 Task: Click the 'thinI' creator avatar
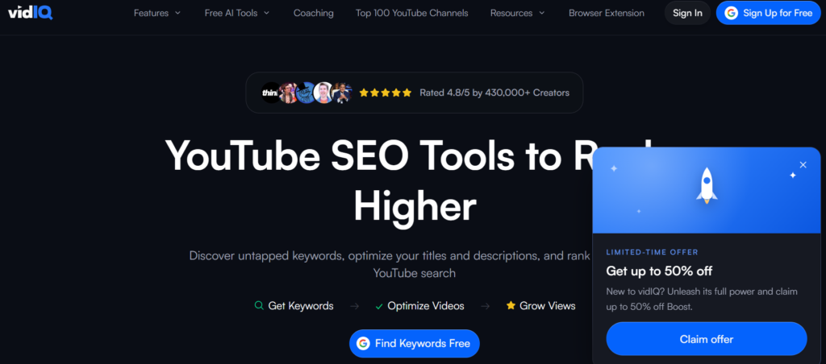[x=271, y=93]
